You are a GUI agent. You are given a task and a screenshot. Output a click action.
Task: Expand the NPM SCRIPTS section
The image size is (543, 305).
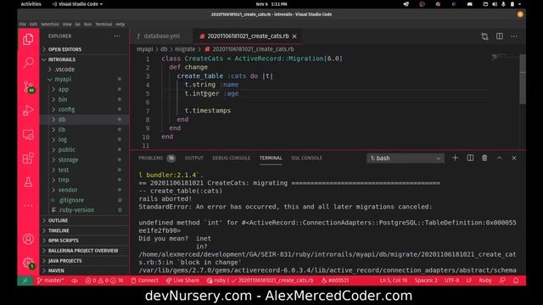(x=85, y=241)
